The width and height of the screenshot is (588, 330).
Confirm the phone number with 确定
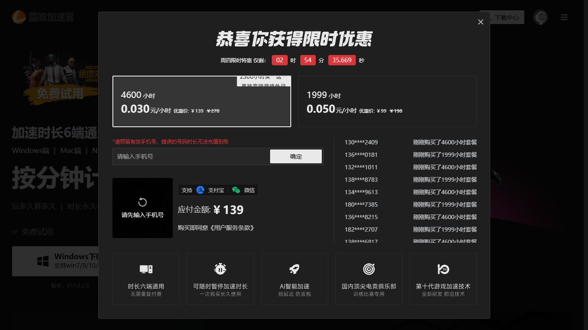296,156
